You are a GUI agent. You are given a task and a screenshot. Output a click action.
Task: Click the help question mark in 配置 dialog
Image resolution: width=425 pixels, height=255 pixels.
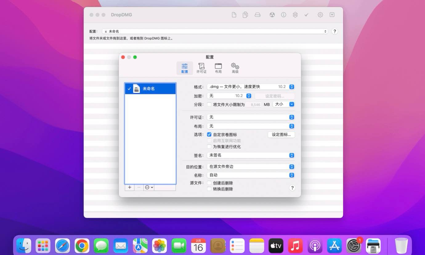coord(292,188)
